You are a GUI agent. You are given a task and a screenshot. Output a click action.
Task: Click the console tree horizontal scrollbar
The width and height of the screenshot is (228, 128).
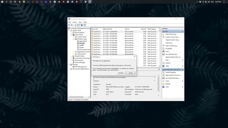tap(79, 97)
